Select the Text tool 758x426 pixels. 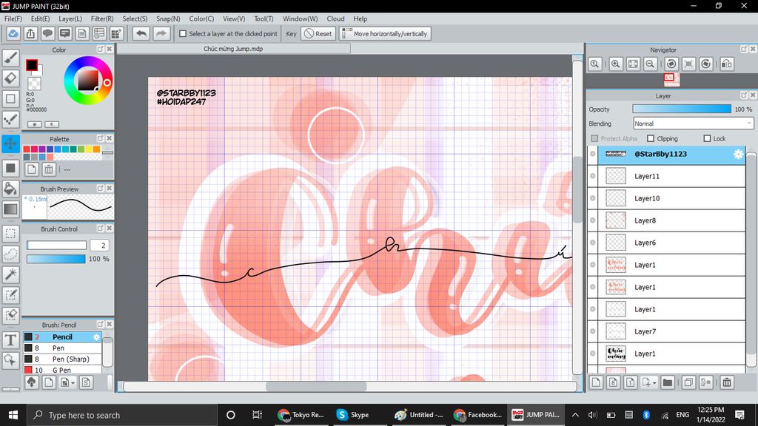10,339
